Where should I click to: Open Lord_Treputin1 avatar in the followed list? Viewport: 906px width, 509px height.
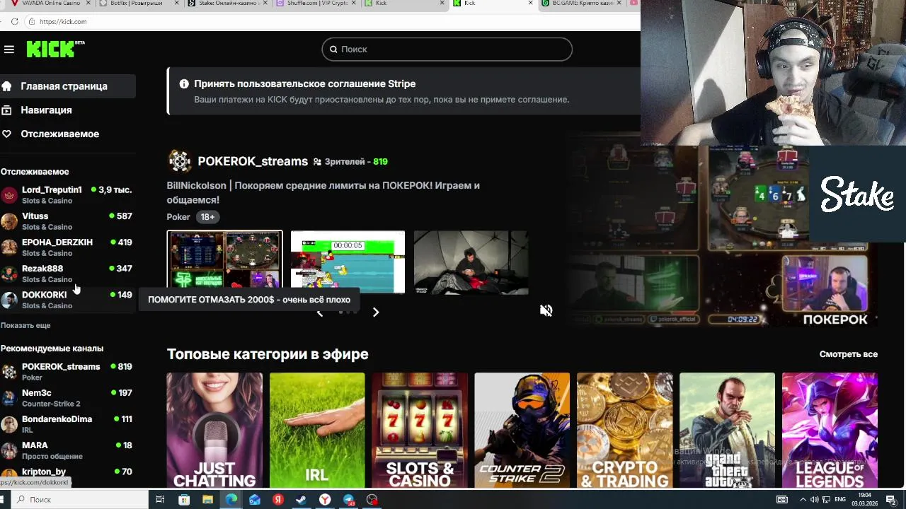9,195
